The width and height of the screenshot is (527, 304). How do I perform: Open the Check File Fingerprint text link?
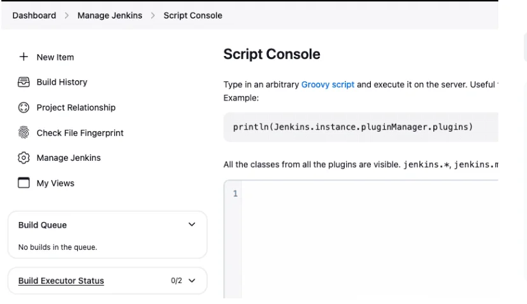click(x=80, y=133)
